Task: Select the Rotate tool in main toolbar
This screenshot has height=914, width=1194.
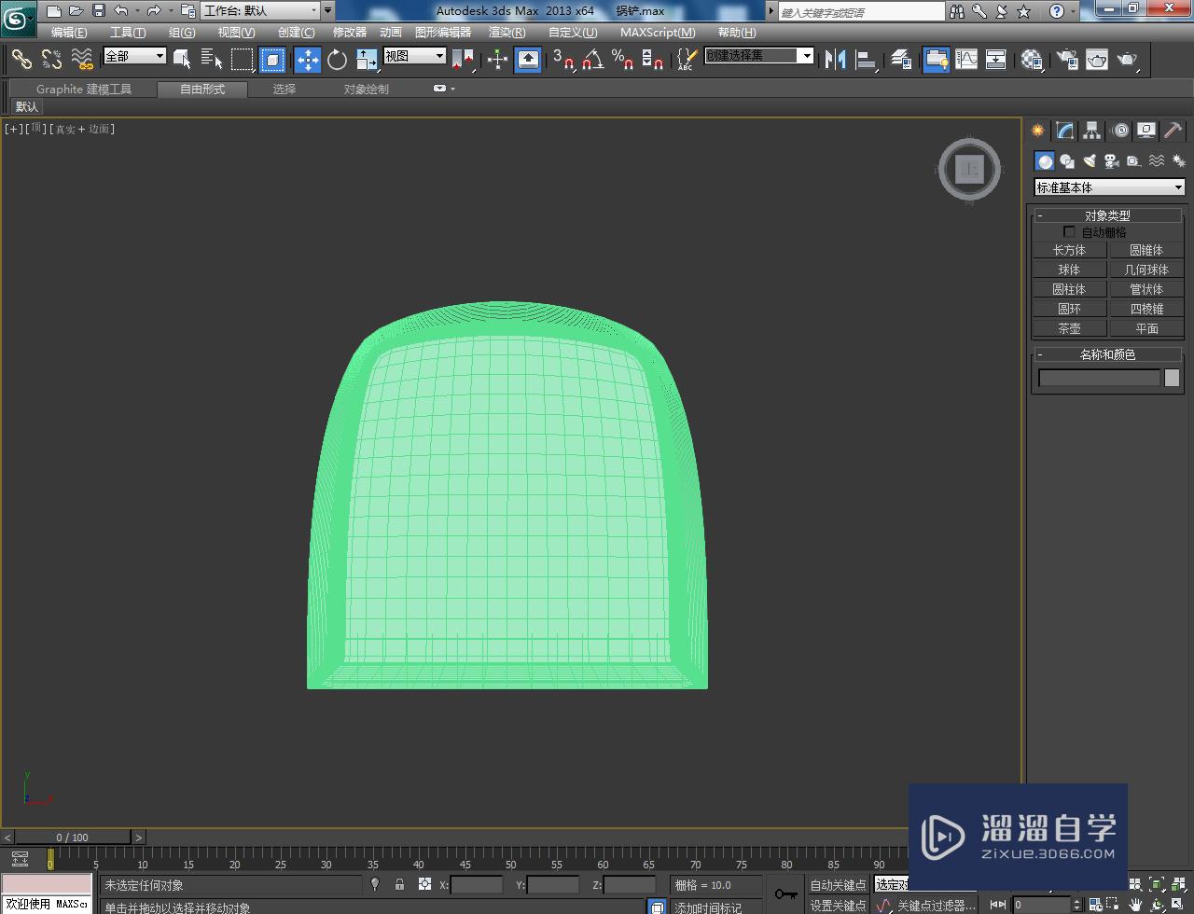Action: pyautogui.click(x=337, y=60)
